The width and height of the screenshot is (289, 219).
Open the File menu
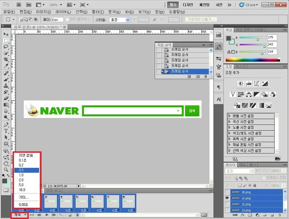[9, 12]
